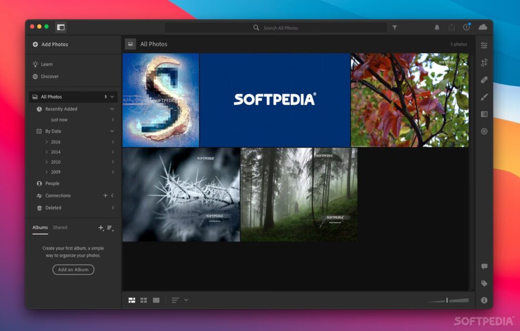
Task: Switch to square grid view
Action: [144, 300]
